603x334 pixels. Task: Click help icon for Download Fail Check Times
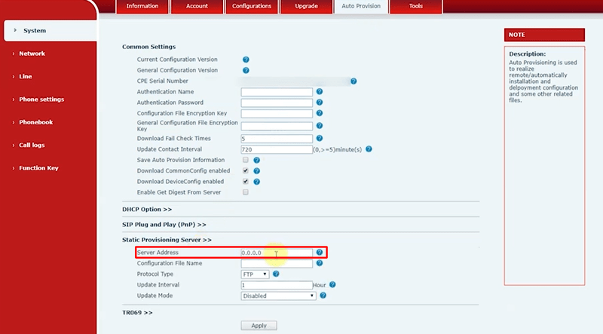pyautogui.click(x=320, y=139)
